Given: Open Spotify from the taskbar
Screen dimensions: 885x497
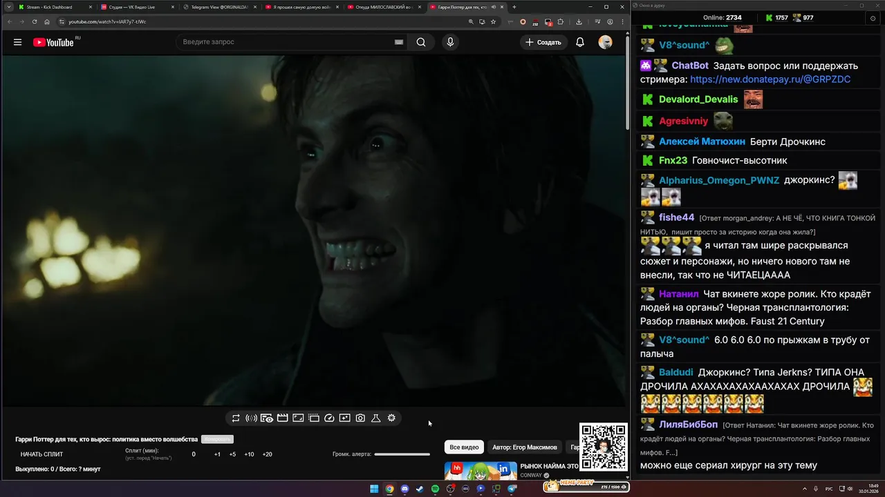Looking at the screenshot, I should pos(435,489).
